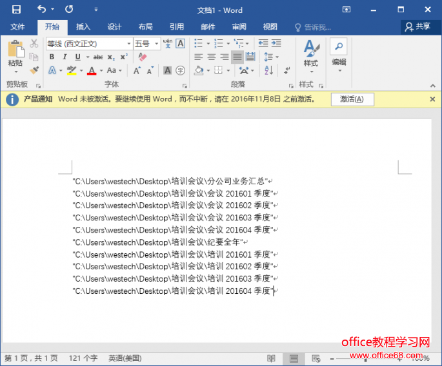Cut selection with the scissors icon

34,43
